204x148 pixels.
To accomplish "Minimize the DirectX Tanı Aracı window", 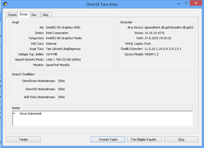I will (x=179, y=4).
